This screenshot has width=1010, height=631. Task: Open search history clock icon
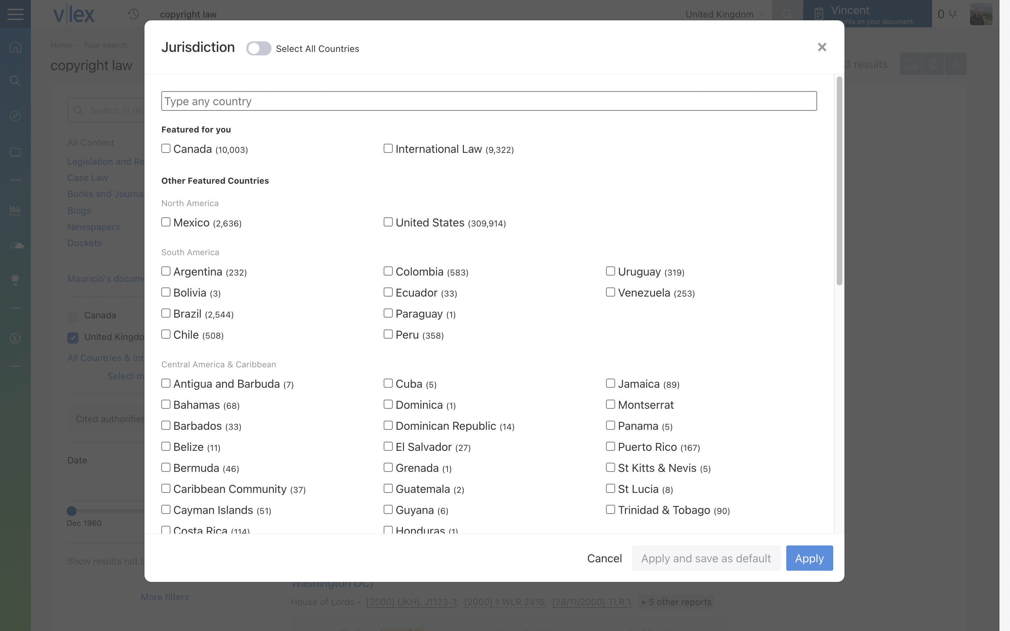(x=133, y=14)
